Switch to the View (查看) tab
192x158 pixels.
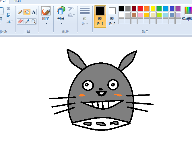click(18, 1)
